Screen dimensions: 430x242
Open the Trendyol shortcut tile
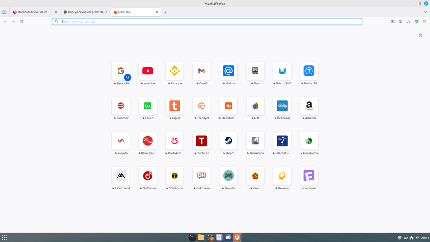coord(202,106)
